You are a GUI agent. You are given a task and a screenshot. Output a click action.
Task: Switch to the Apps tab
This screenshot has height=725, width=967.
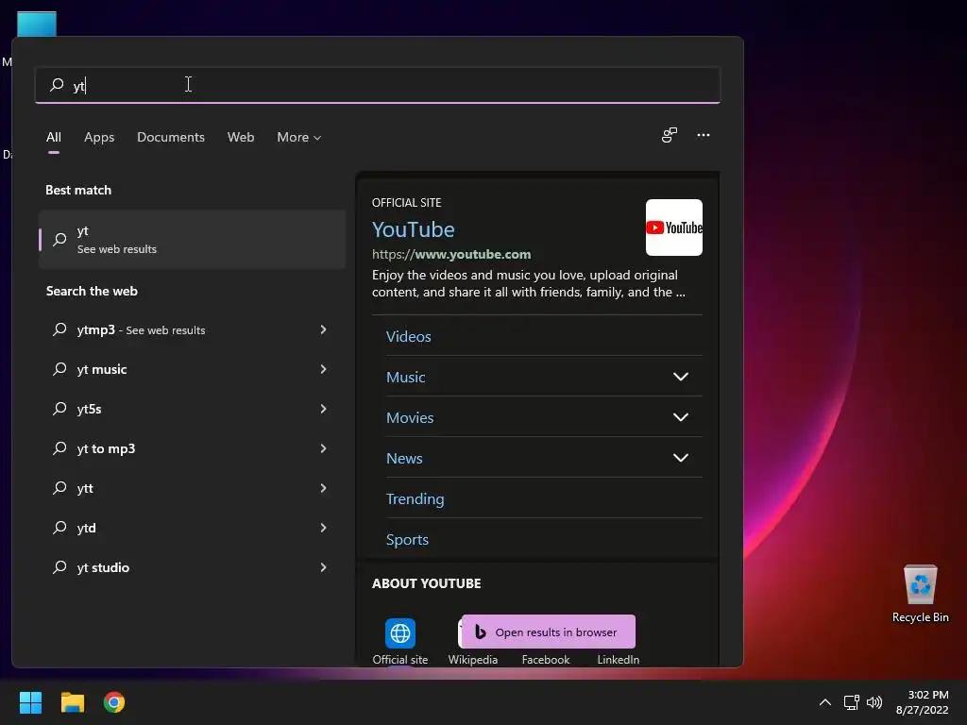click(x=99, y=137)
